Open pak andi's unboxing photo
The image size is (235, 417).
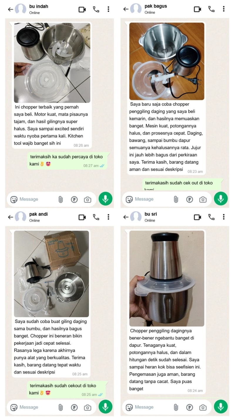(51, 274)
